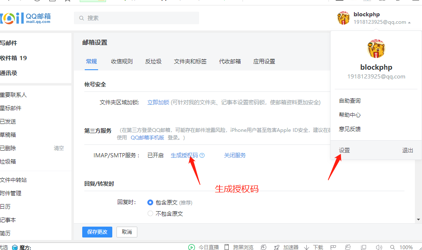Click the flag icon in the status bar
This screenshot has height=250, width=422.
pos(333,247)
